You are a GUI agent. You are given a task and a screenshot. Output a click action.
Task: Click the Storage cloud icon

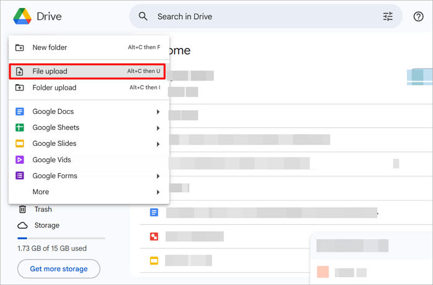tap(22, 226)
